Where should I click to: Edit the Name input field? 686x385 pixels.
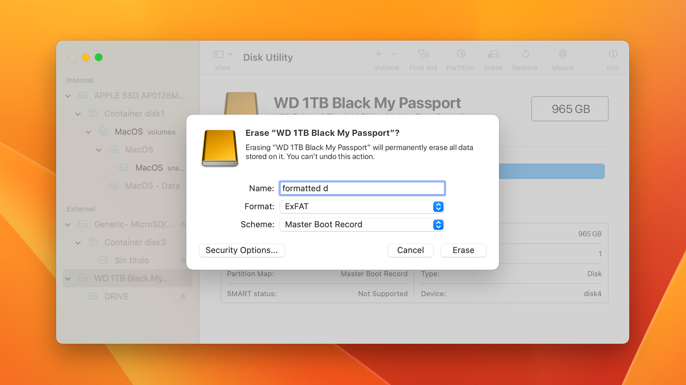(x=361, y=188)
